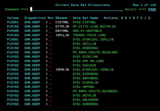The height and width of the screenshot is (111, 160).
Task: Click the > marker on the SYS1.NUCLEUS row
Action: (x=47, y=65)
